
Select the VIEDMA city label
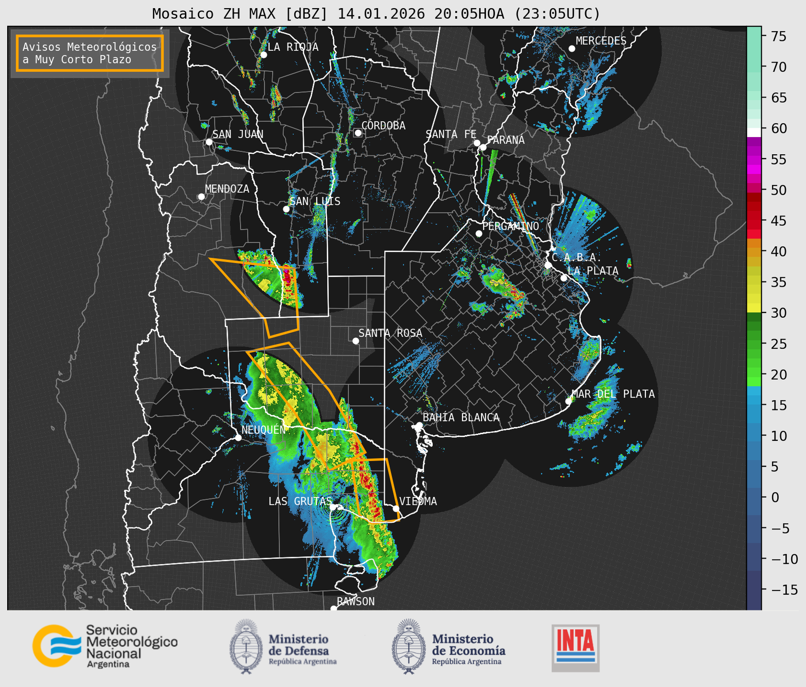(418, 501)
